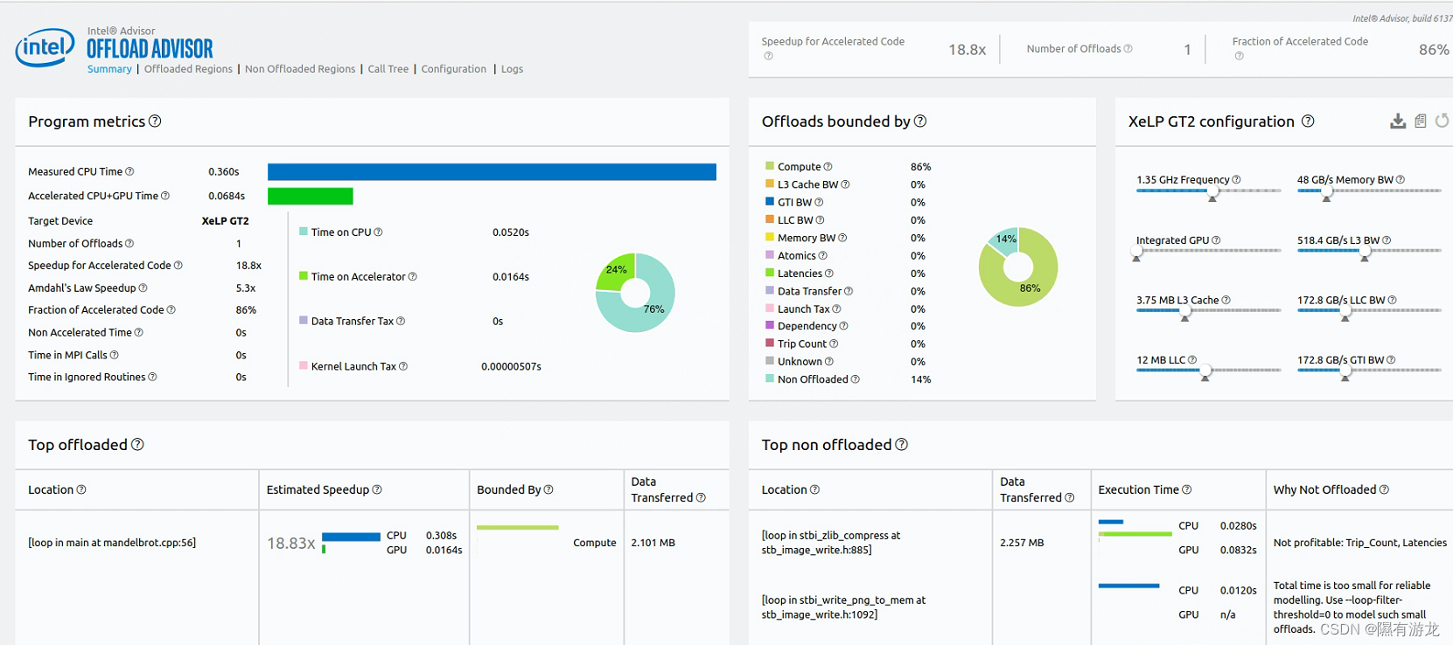
Task: Select the Fraction of Accelerated Code 86% header value
Action: tap(1434, 50)
